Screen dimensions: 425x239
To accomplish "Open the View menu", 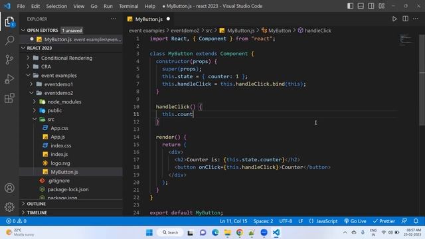I will [78, 6].
